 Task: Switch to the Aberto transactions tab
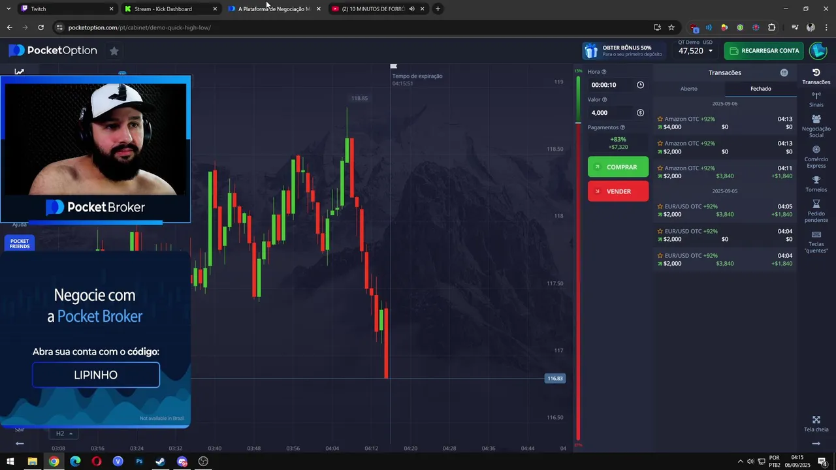click(x=688, y=89)
